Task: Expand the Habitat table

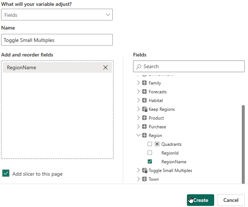Action: (139, 100)
